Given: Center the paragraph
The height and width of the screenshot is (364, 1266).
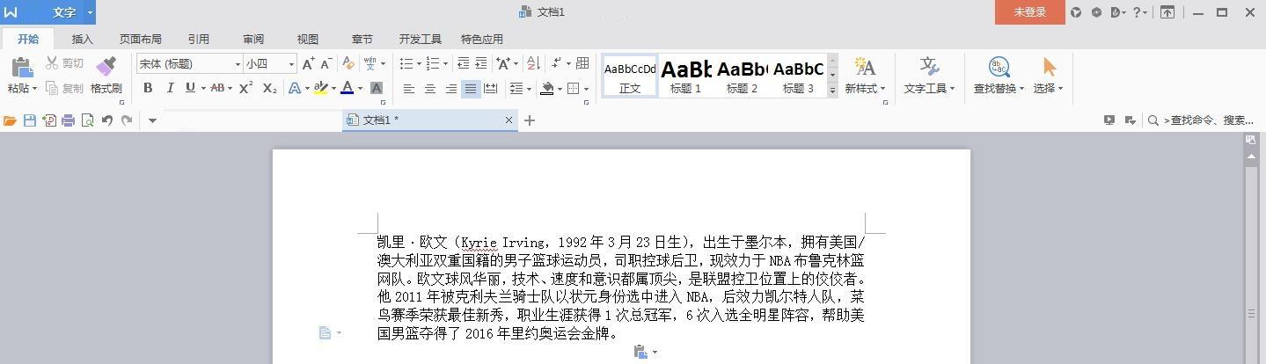Looking at the screenshot, I should coord(430,88).
